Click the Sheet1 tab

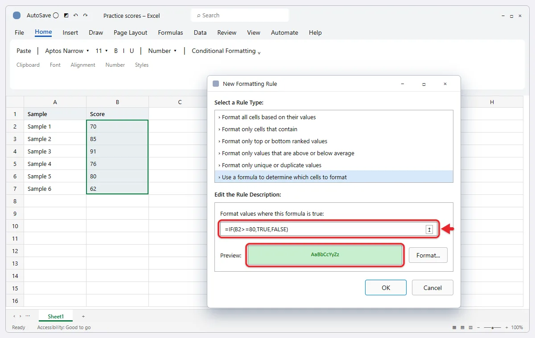click(56, 316)
